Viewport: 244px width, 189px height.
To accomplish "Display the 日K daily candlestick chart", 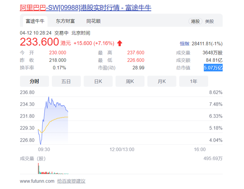I will coord(98,81).
